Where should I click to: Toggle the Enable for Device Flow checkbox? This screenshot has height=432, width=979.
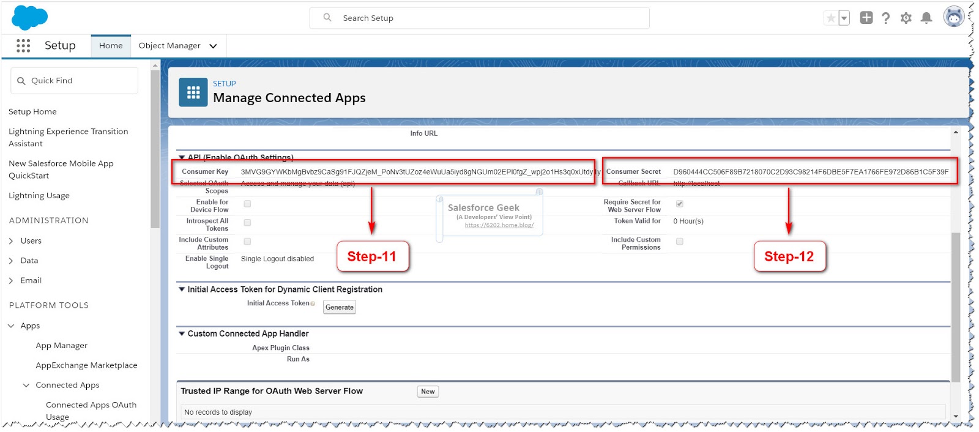[247, 204]
